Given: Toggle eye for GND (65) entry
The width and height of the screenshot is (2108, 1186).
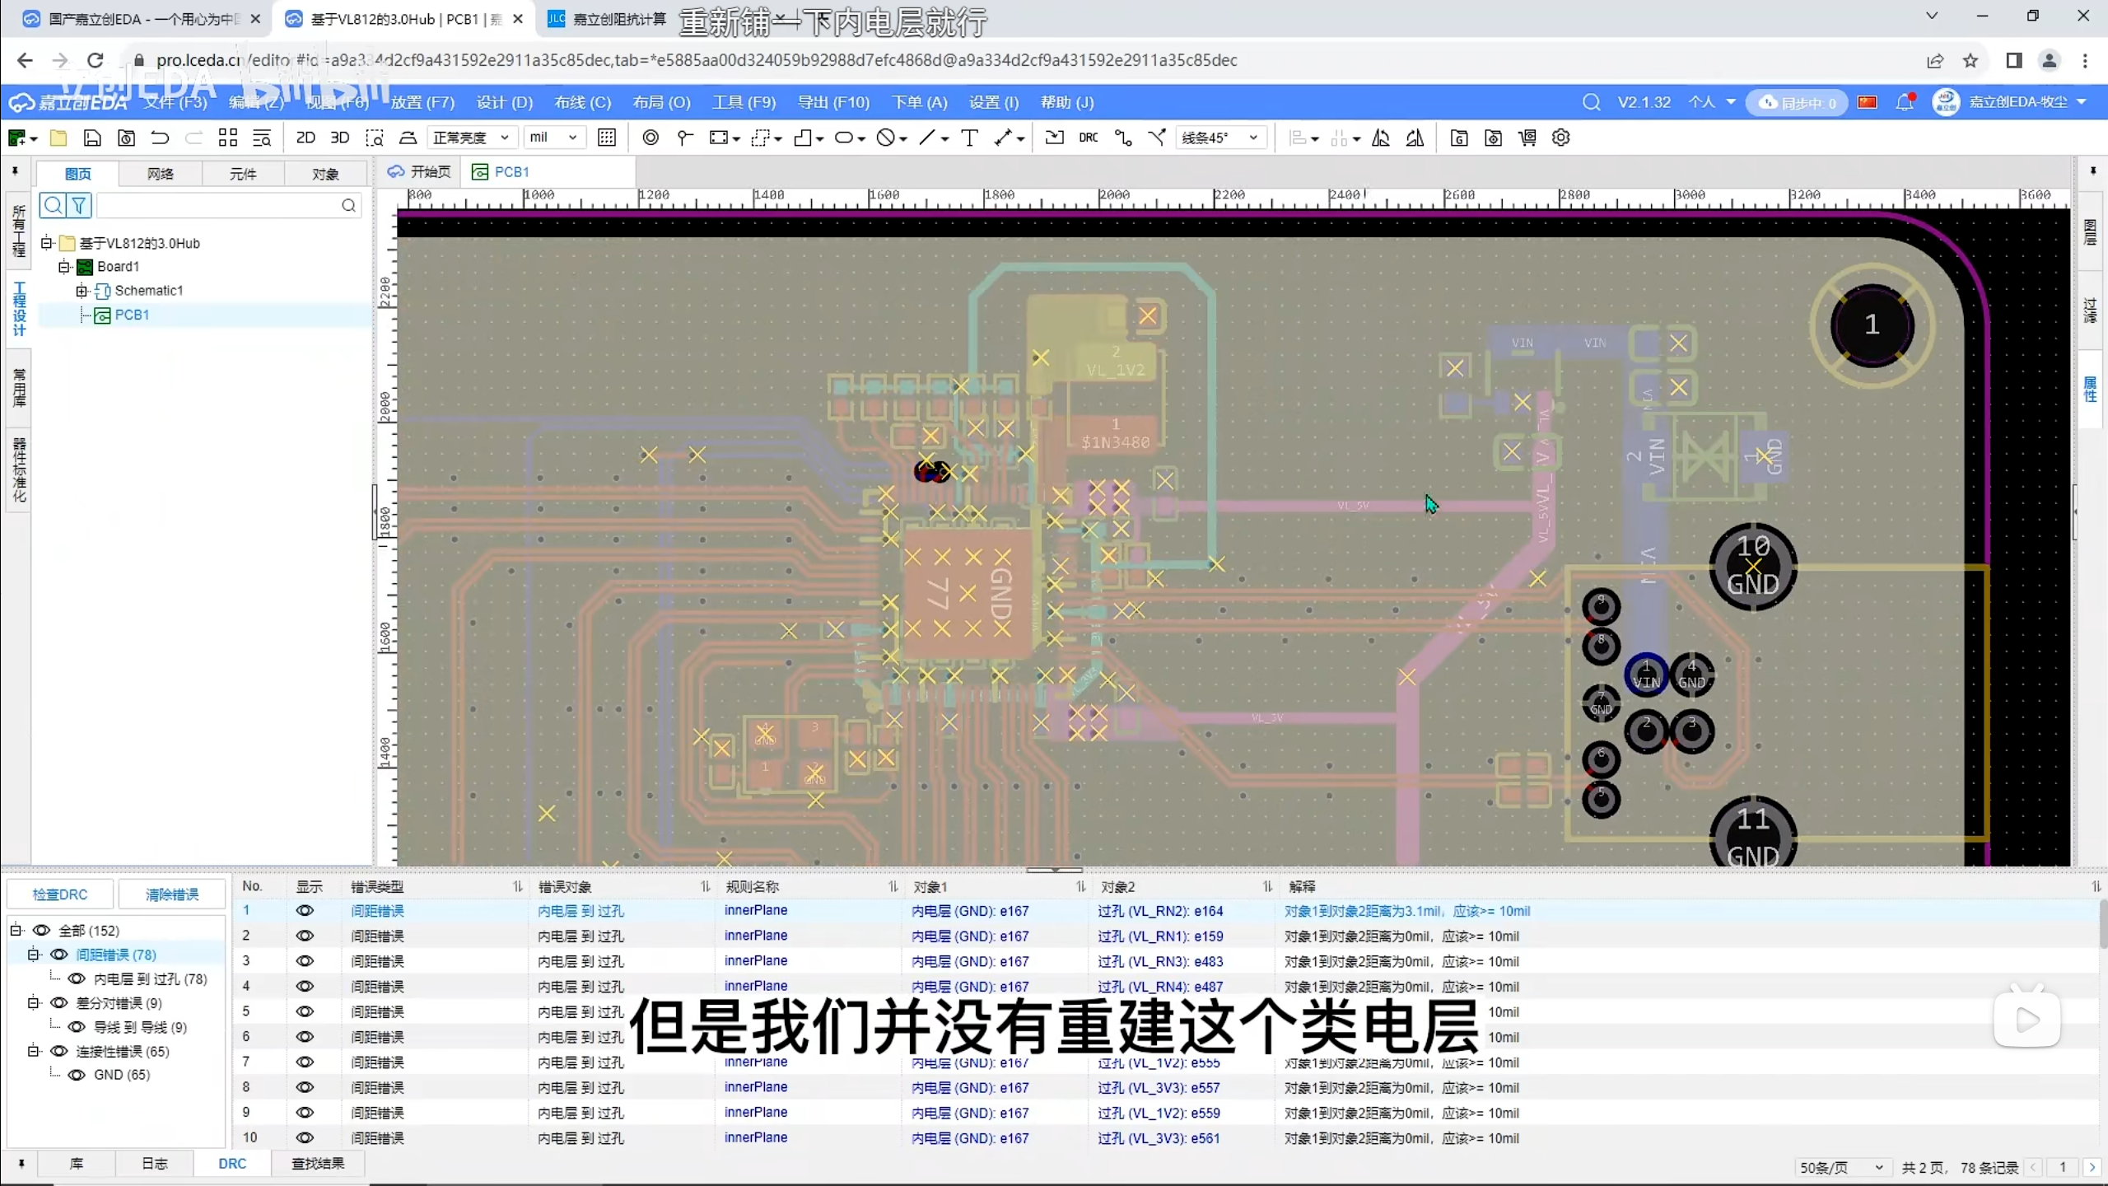Looking at the screenshot, I should pyautogui.click(x=77, y=1075).
